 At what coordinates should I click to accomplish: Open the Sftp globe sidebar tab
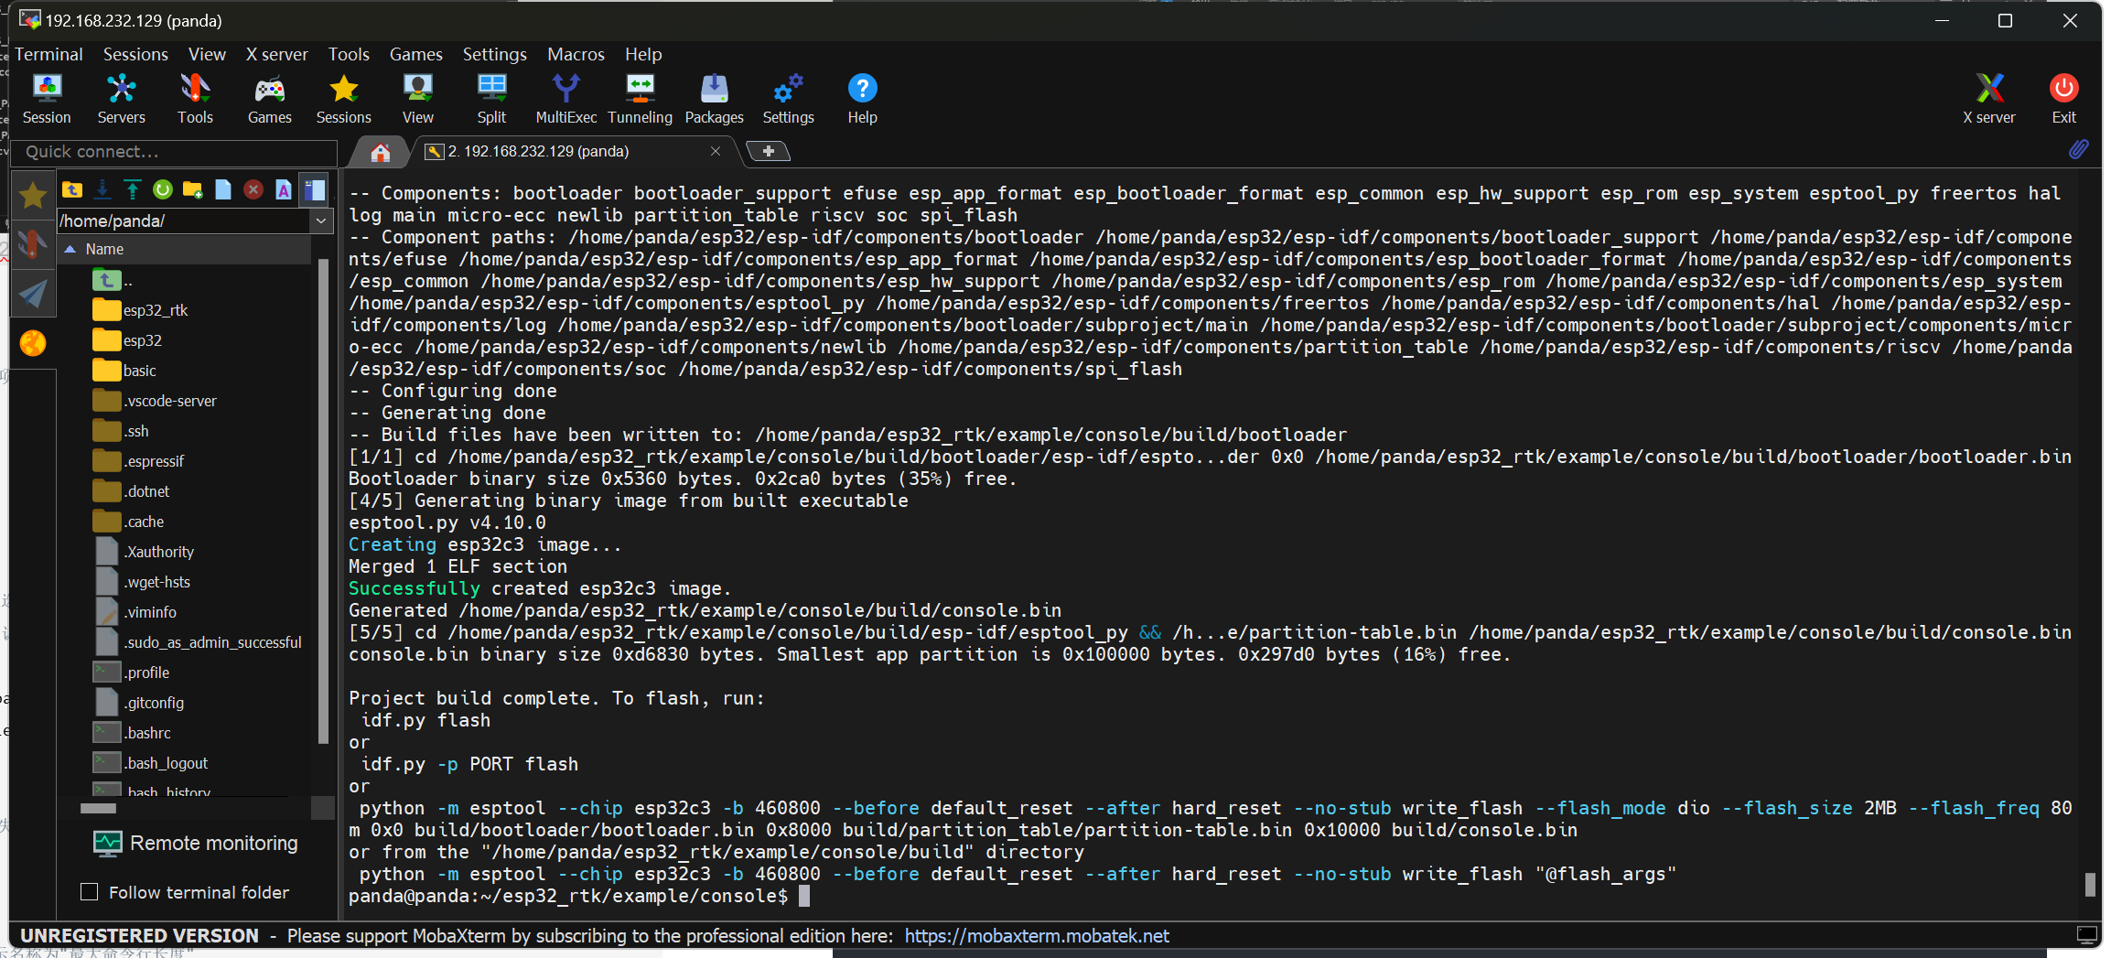33,343
